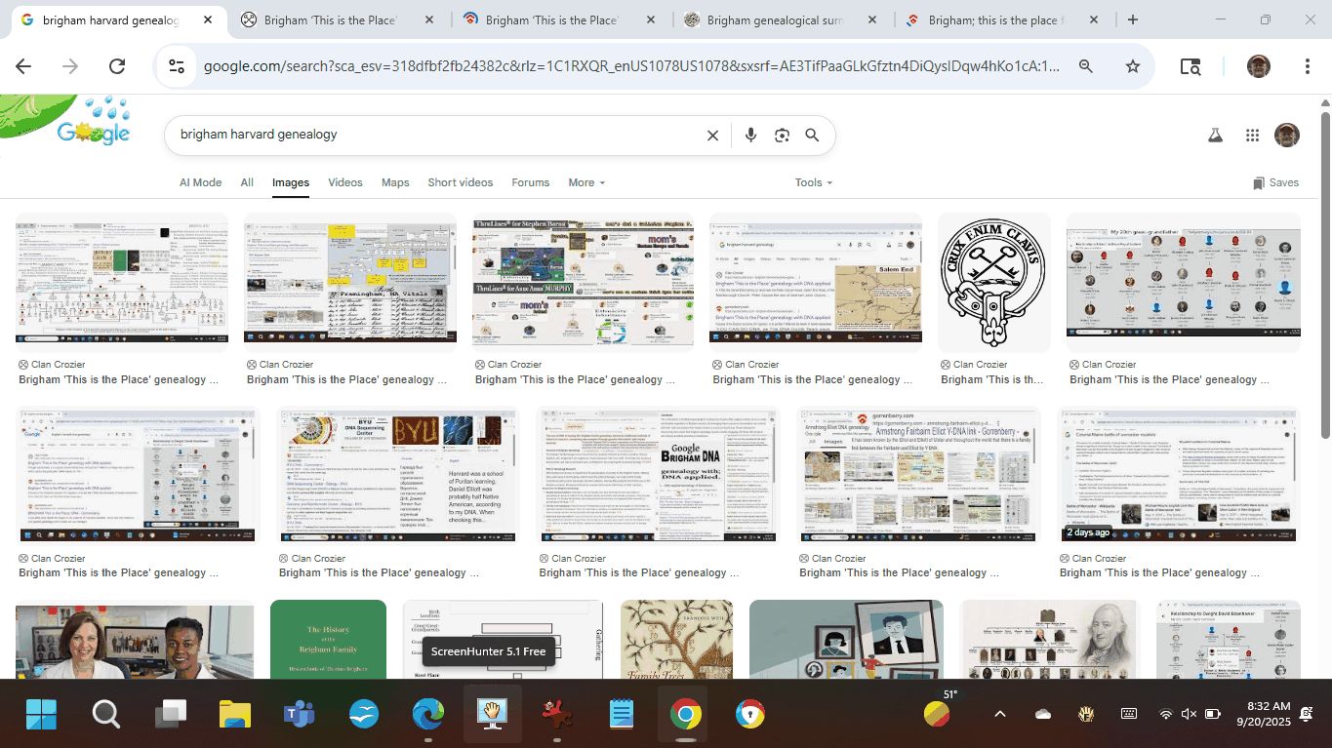Bookmark this page with star icon
The width and height of the screenshot is (1332, 748).
1132,66
